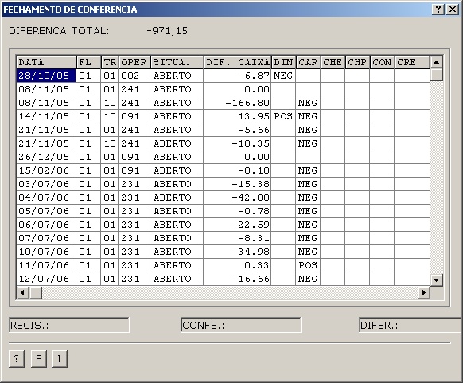Screen dimensions: 463x383
Task: Click the E button
Action: tap(39, 359)
